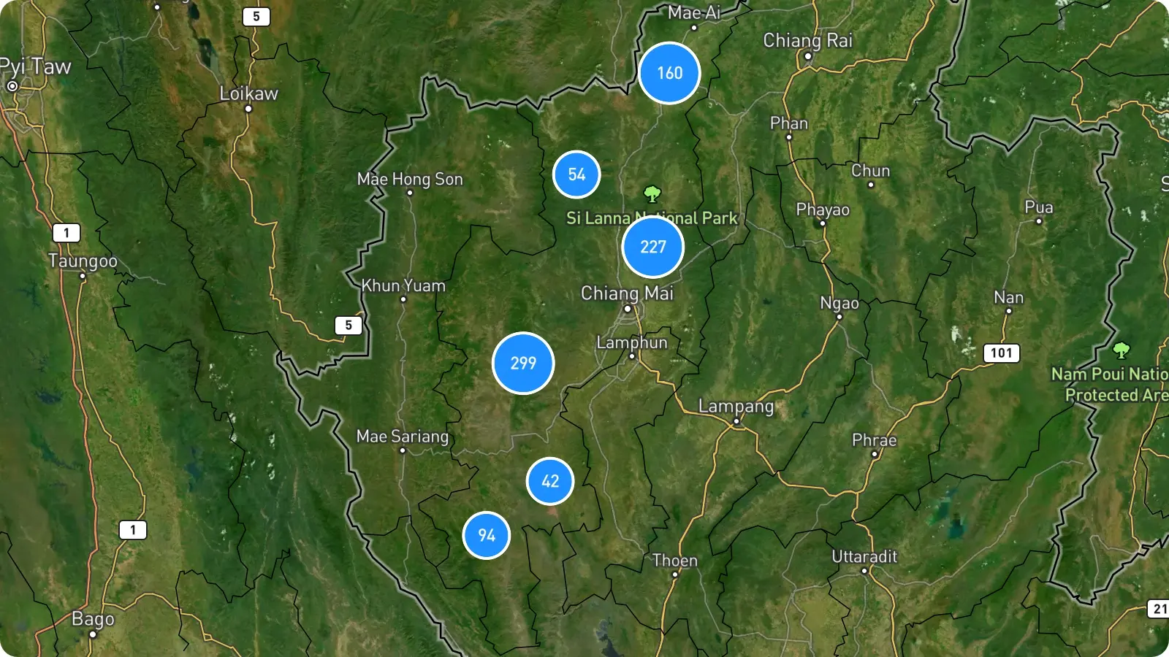
Task: Click the route 1 shield near Taungoo
Action: [x=66, y=233]
